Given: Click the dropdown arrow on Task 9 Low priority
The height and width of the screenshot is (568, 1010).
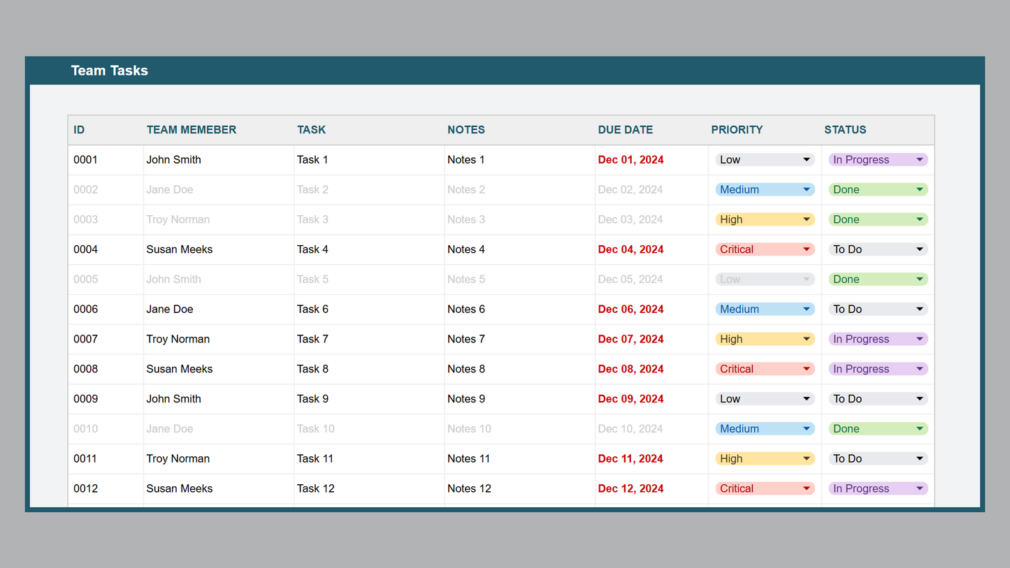Looking at the screenshot, I should pos(806,399).
